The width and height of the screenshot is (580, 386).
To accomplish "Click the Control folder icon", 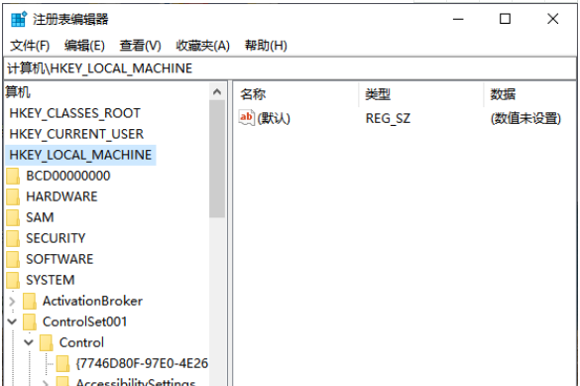I will coord(47,342).
